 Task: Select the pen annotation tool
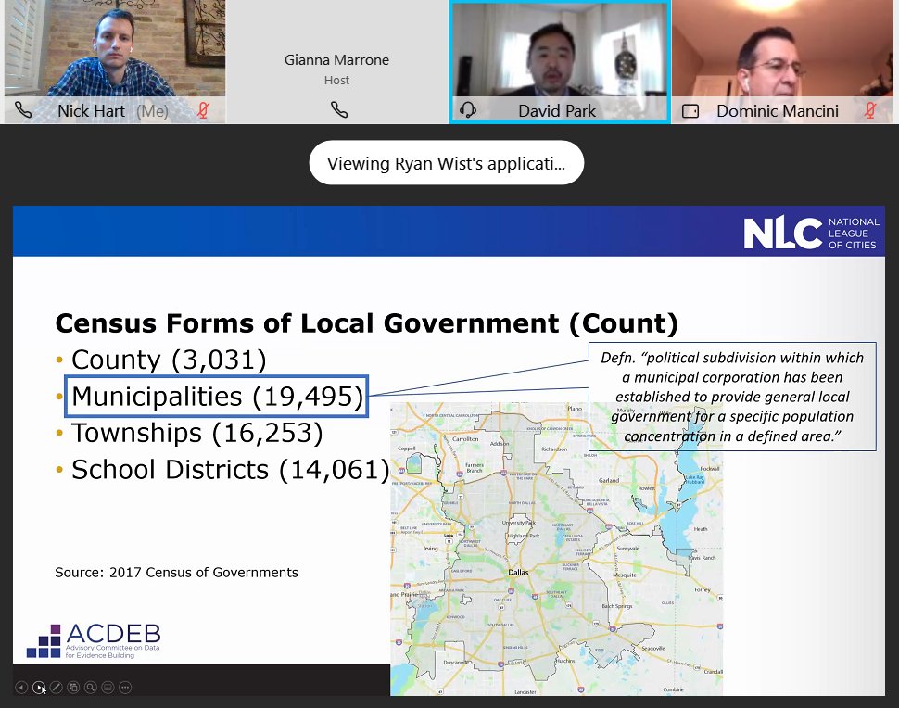point(57,688)
